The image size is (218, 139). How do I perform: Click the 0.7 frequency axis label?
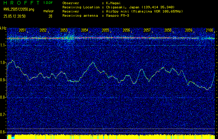[x=3, y=115]
